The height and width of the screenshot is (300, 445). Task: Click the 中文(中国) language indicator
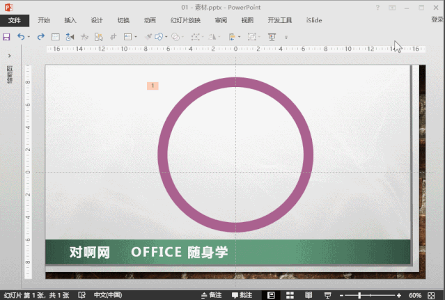pos(108,295)
